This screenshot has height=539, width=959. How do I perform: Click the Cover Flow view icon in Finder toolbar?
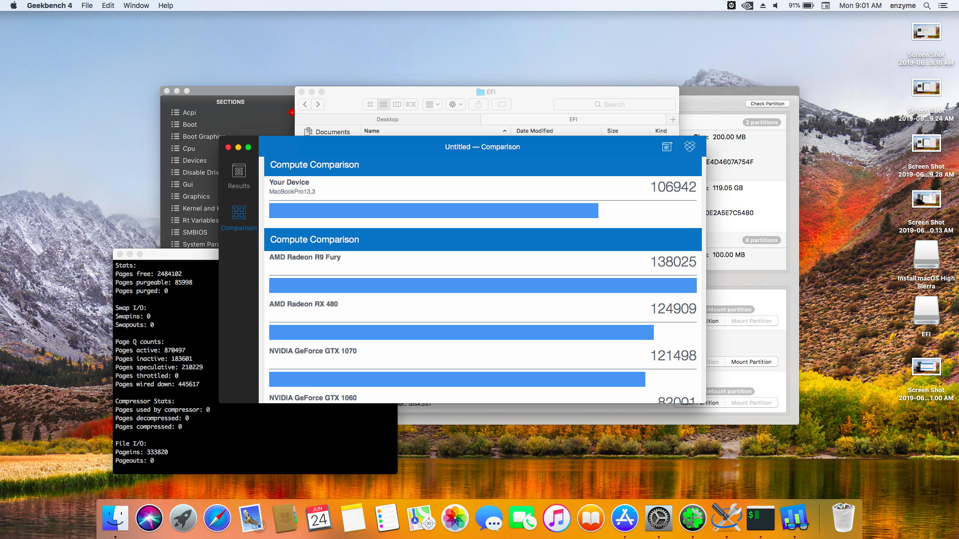pos(411,104)
